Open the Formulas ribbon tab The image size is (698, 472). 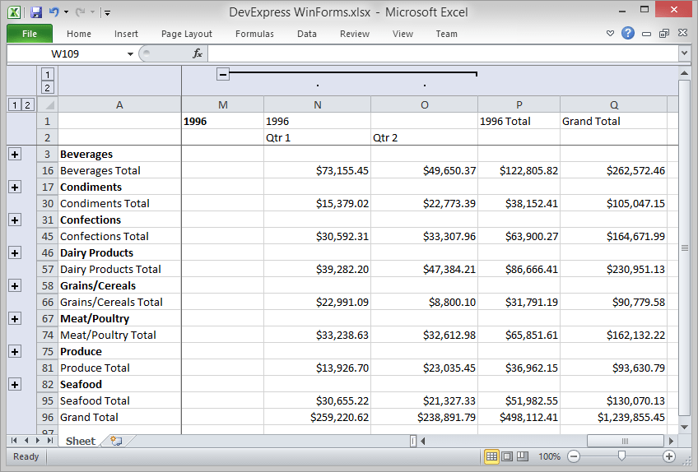point(254,34)
